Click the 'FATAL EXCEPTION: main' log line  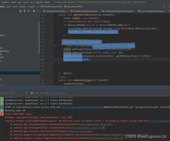18,114
